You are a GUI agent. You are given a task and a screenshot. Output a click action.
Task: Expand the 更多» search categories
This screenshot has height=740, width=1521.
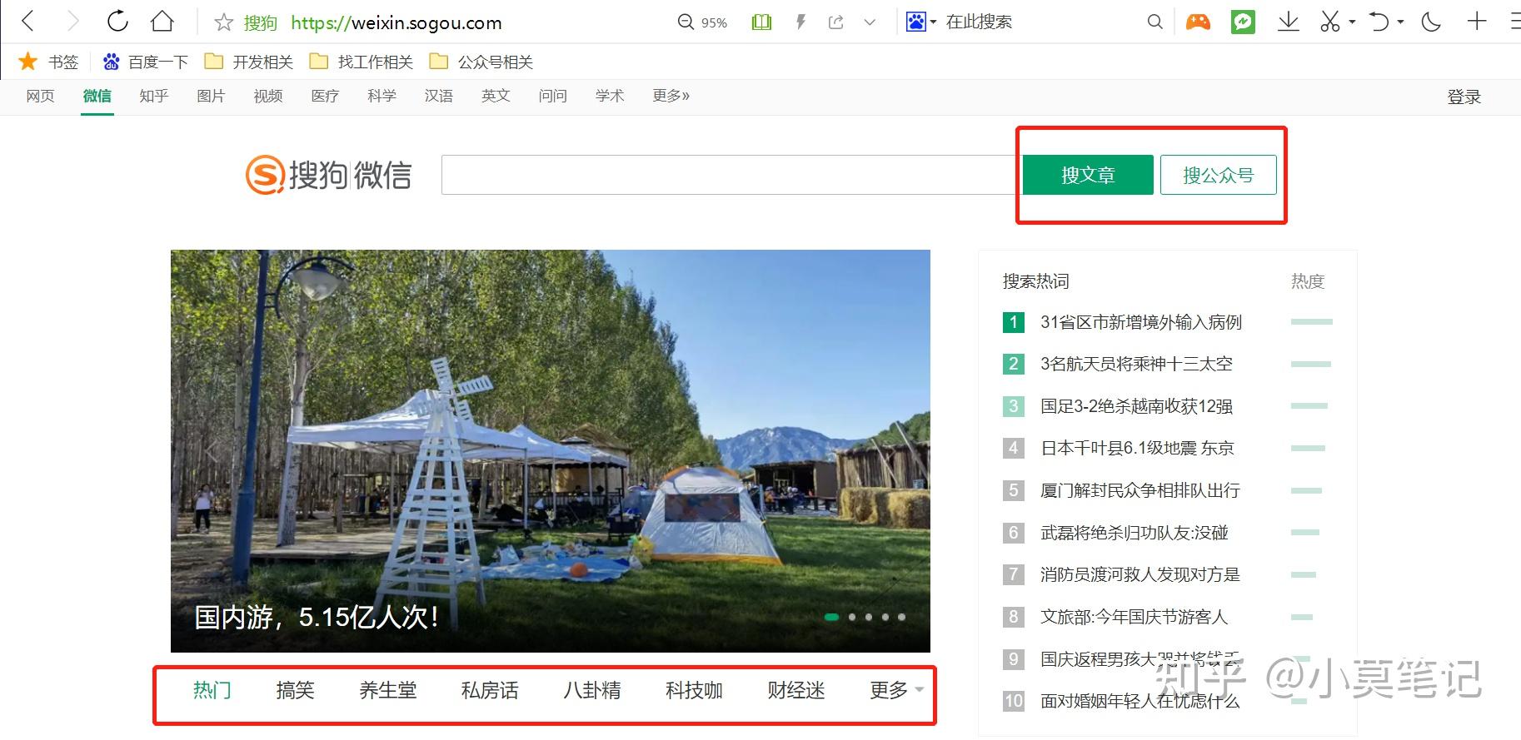671,97
